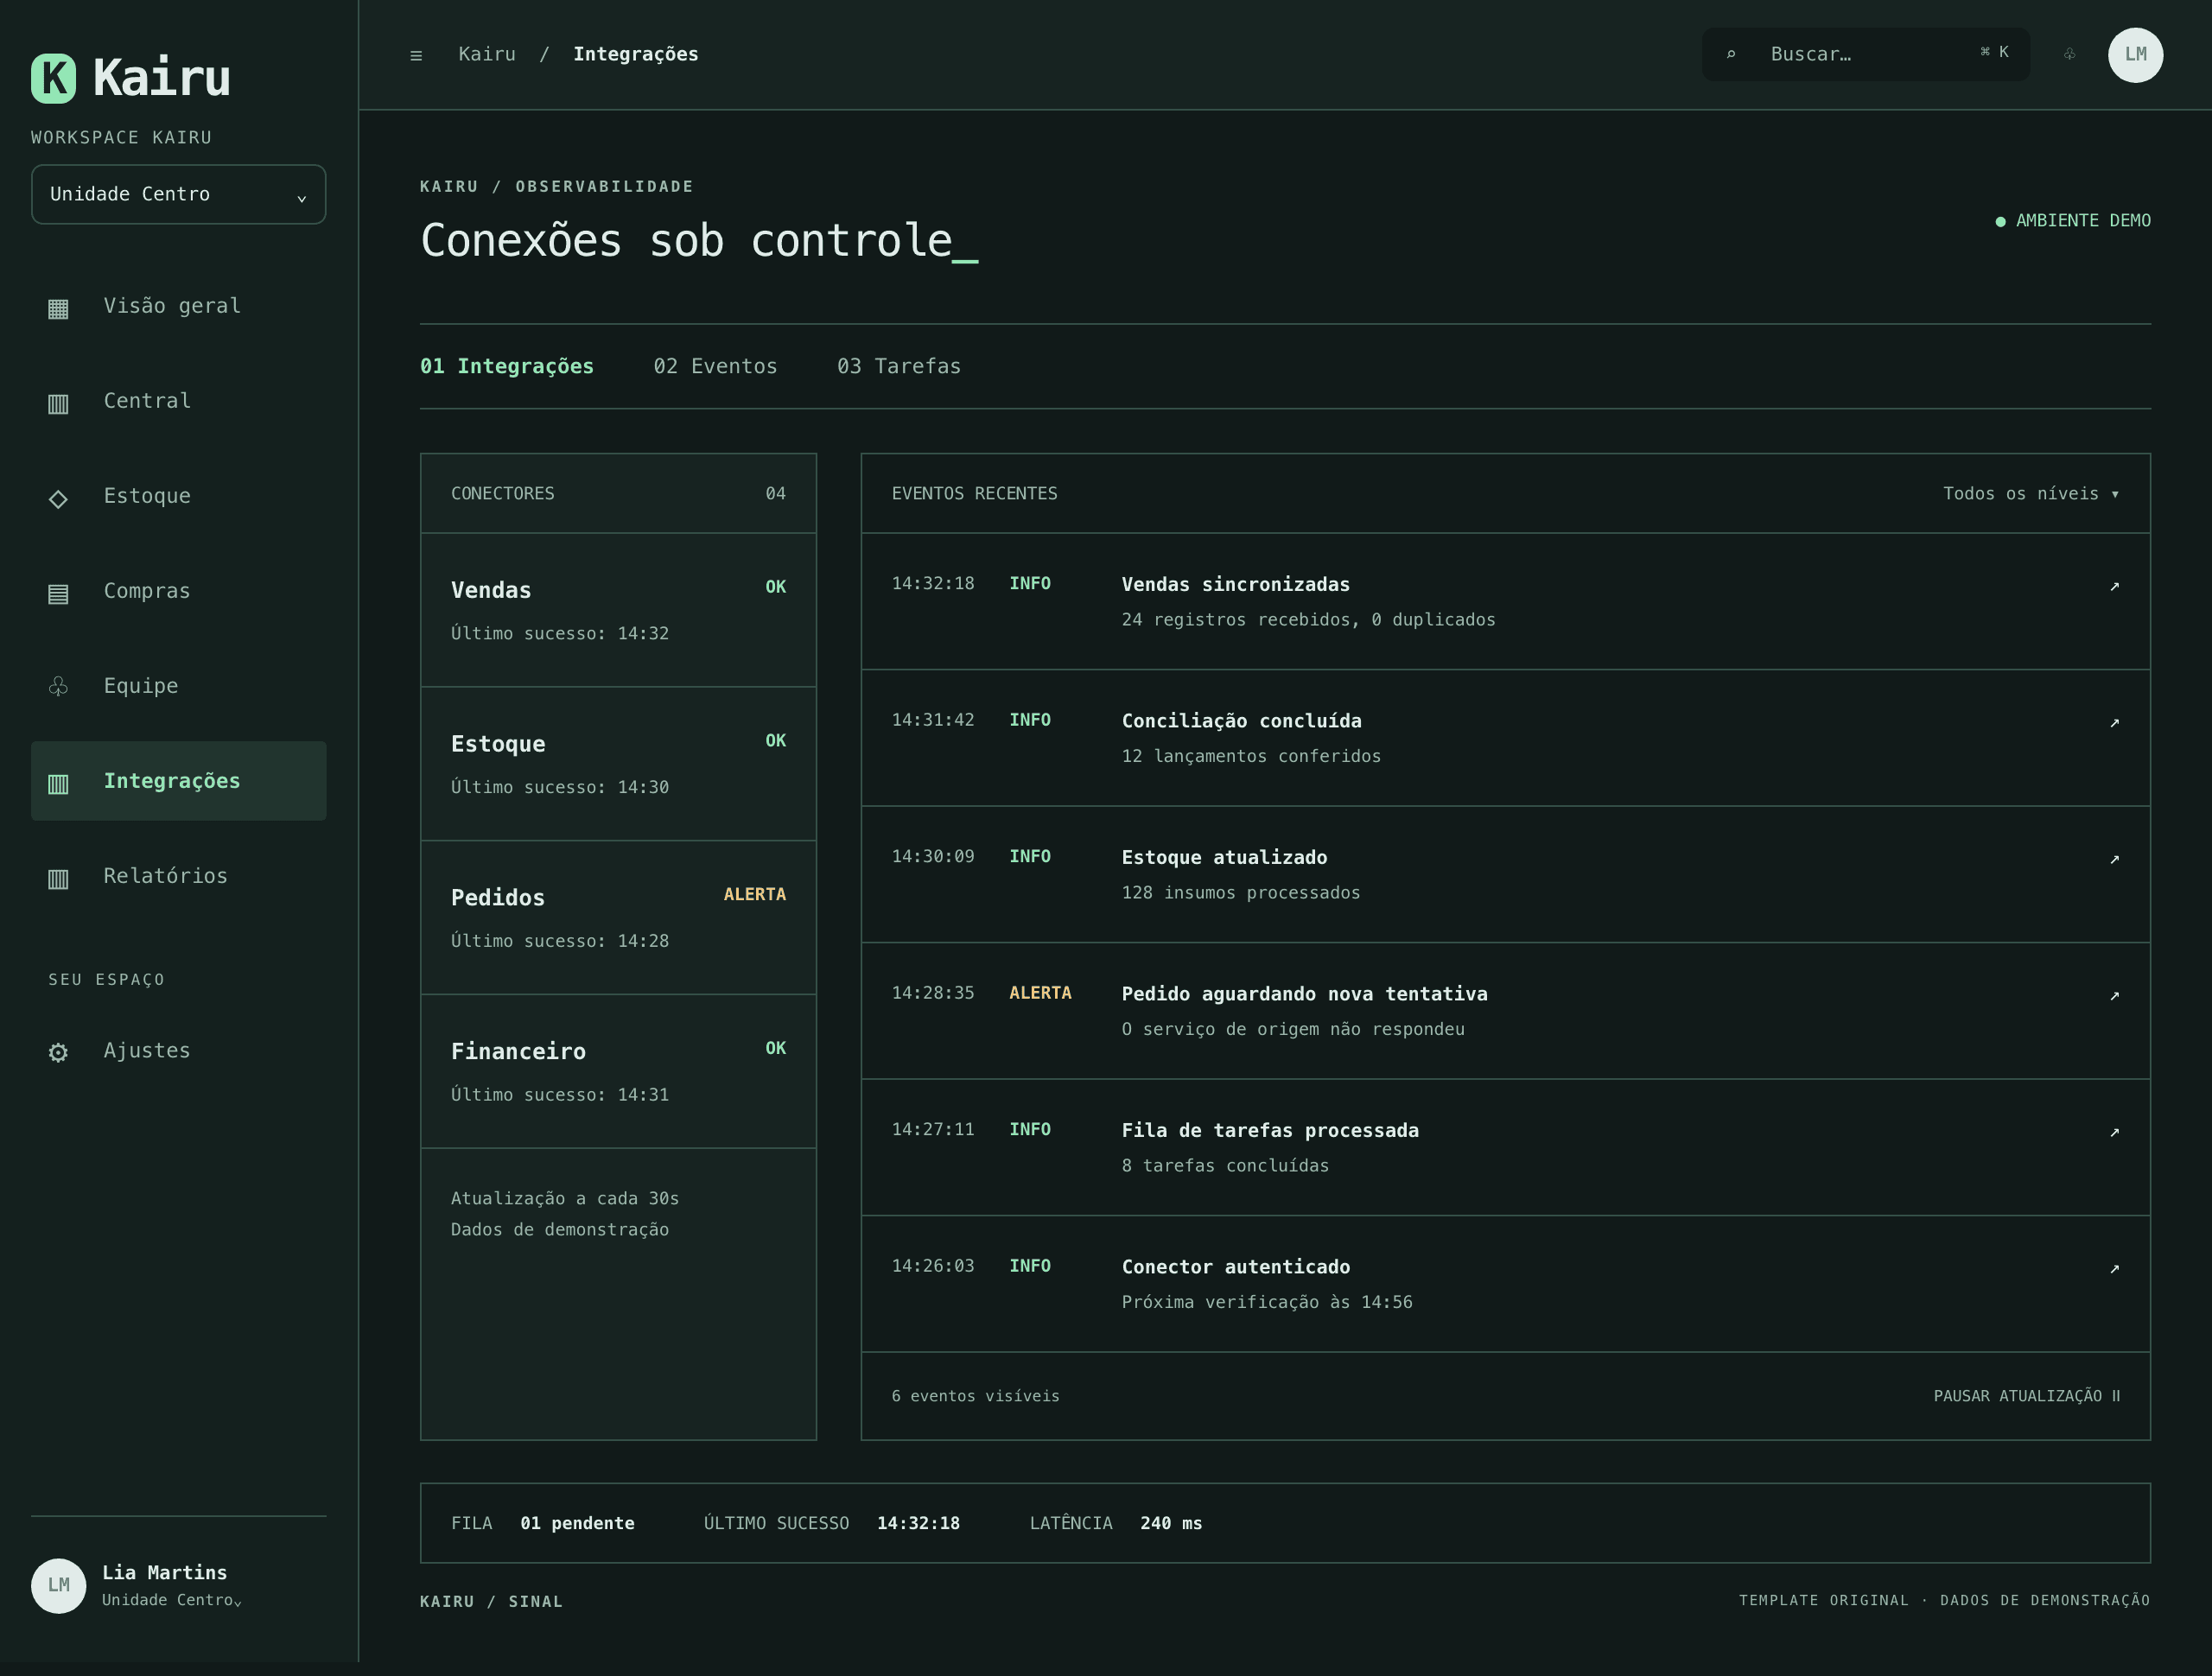
Task: Click the Equipe people icon
Action: [x=58, y=686]
